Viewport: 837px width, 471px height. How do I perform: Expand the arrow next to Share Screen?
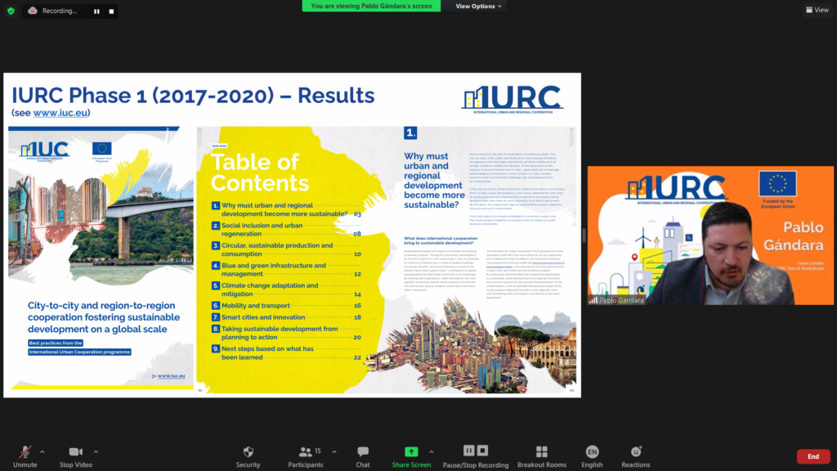(432, 451)
